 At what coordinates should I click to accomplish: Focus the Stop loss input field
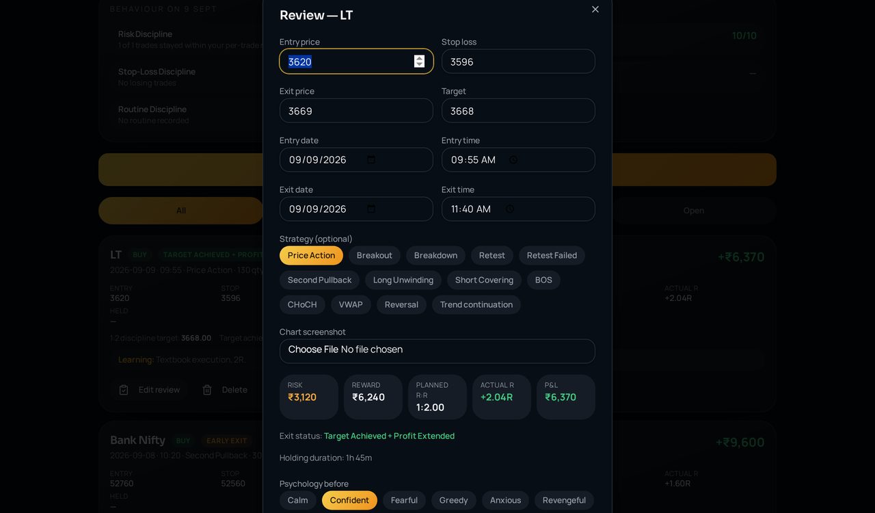tap(518, 62)
